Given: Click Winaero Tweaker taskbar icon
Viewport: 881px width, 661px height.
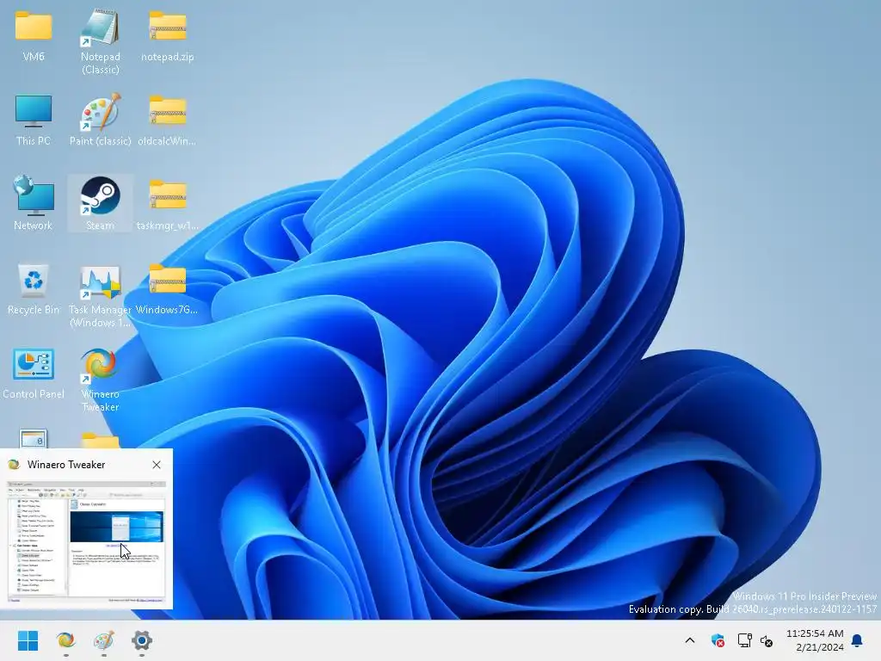Looking at the screenshot, I should (x=65, y=640).
